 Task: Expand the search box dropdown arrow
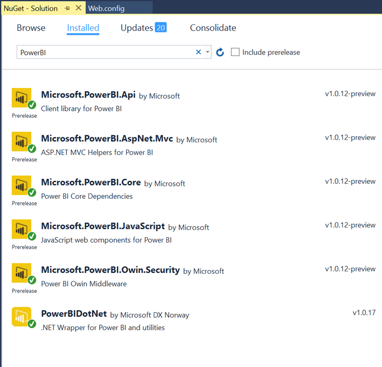(x=207, y=52)
